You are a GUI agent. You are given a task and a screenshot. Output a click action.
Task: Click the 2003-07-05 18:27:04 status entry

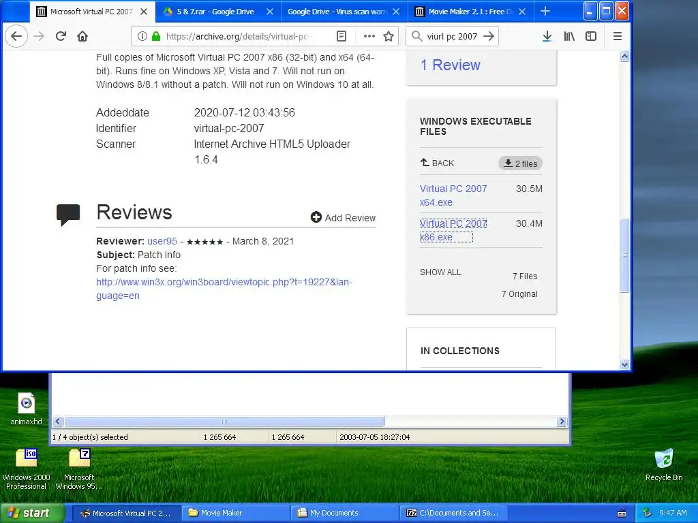374,437
